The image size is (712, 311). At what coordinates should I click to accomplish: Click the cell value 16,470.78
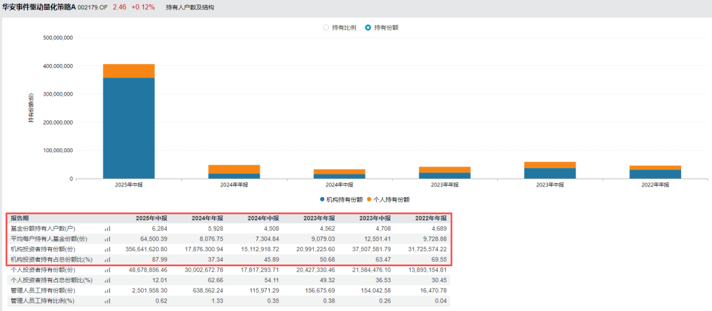pyautogui.click(x=434, y=291)
